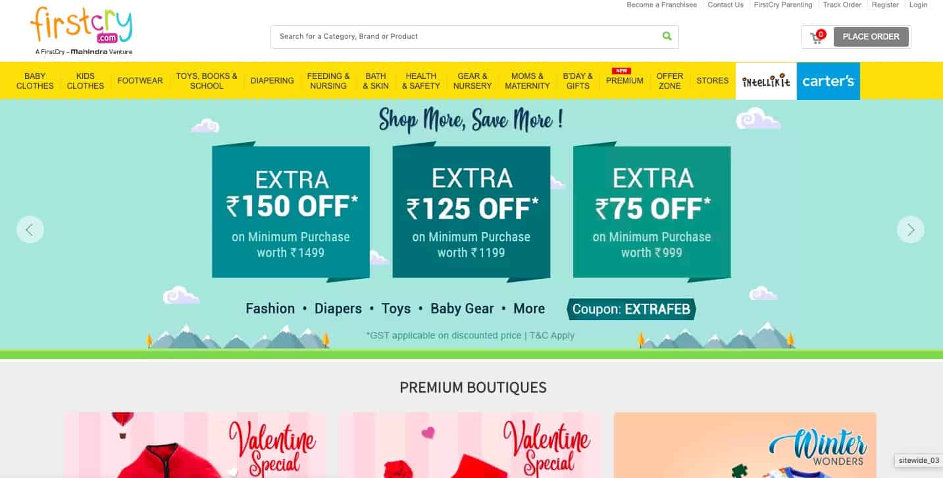
Task: Click the Login link
Action: coord(918,5)
